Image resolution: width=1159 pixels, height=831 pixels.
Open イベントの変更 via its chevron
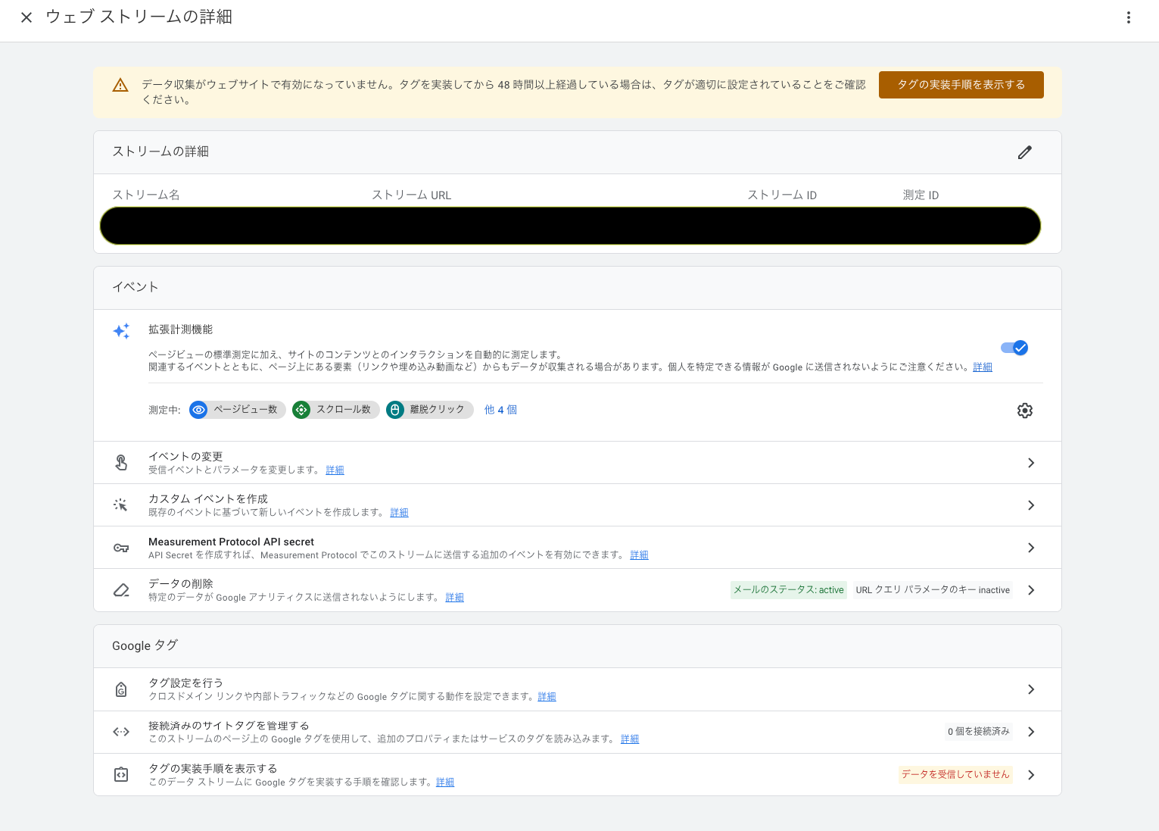point(1030,462)
